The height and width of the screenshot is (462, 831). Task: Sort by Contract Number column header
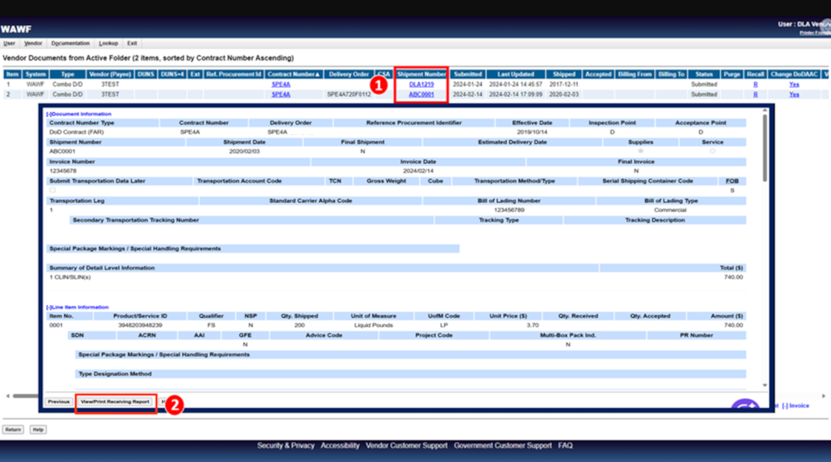(x=293, y=74)
